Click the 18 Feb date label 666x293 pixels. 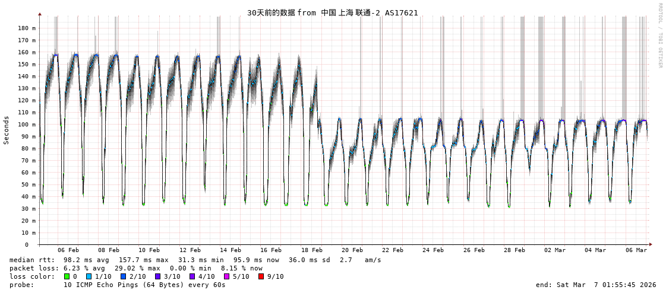[311, 250]
